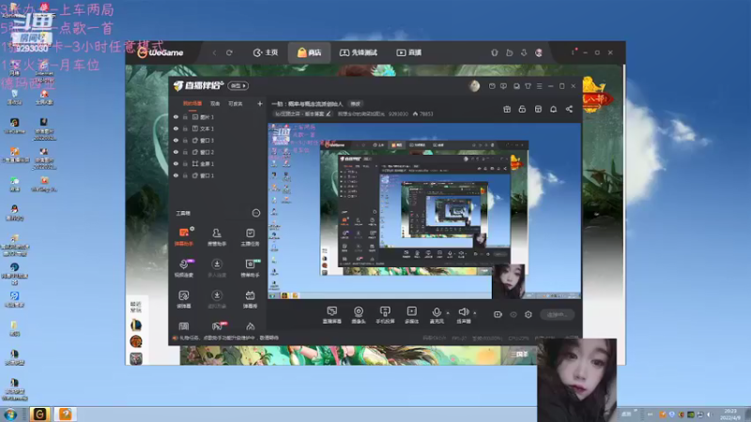
Task: Click version pill button beside streaming logo
Action: [x=238, y=85]
